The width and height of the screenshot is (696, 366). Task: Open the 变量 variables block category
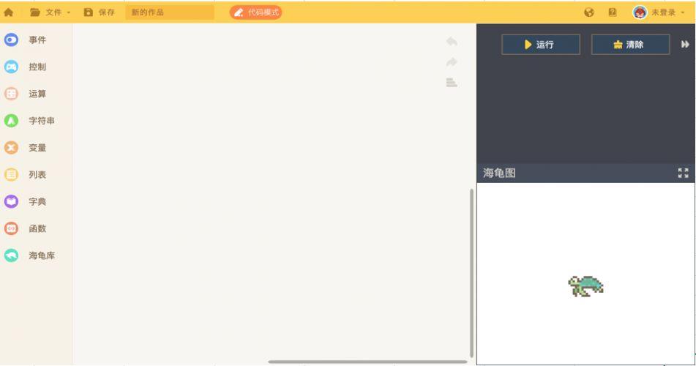click(x=26, y=148)
